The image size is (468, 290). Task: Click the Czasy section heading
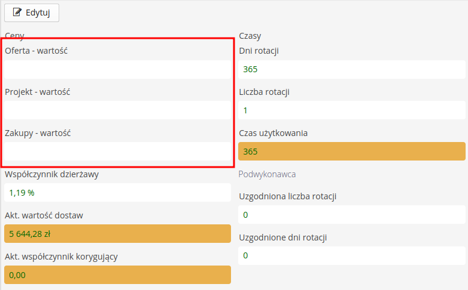(x=250, y=36)
